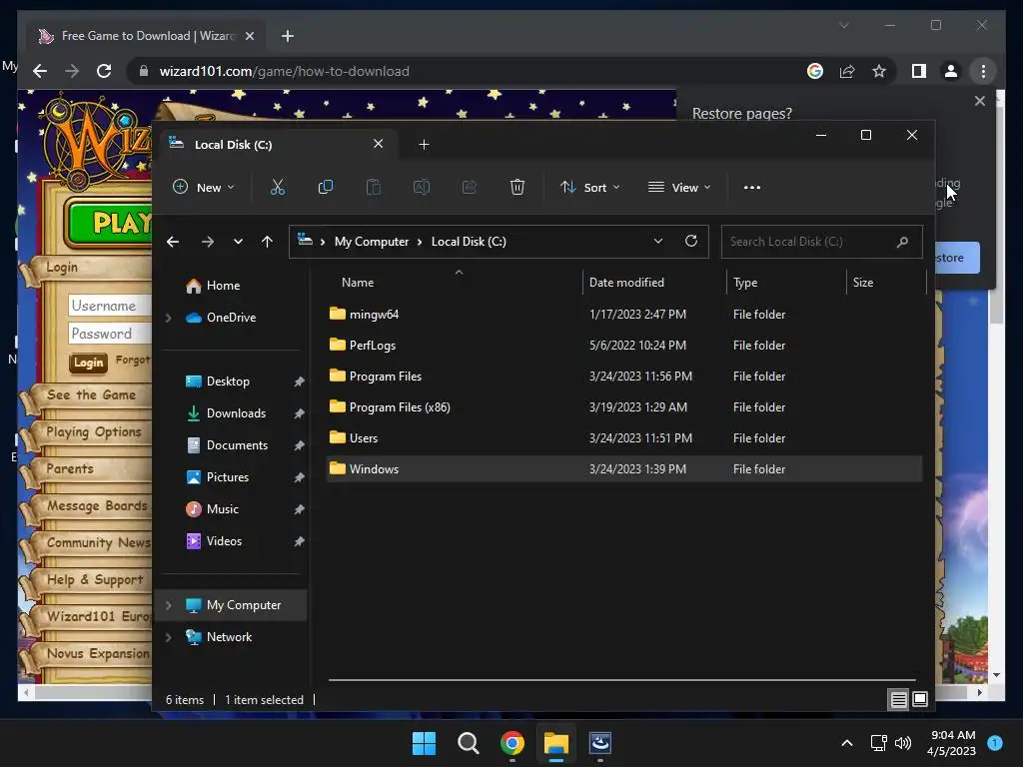Screen dimensions: 1023x767
Task: Click See the Game on Wizard101 sidebar
Action: click(91, 395)
